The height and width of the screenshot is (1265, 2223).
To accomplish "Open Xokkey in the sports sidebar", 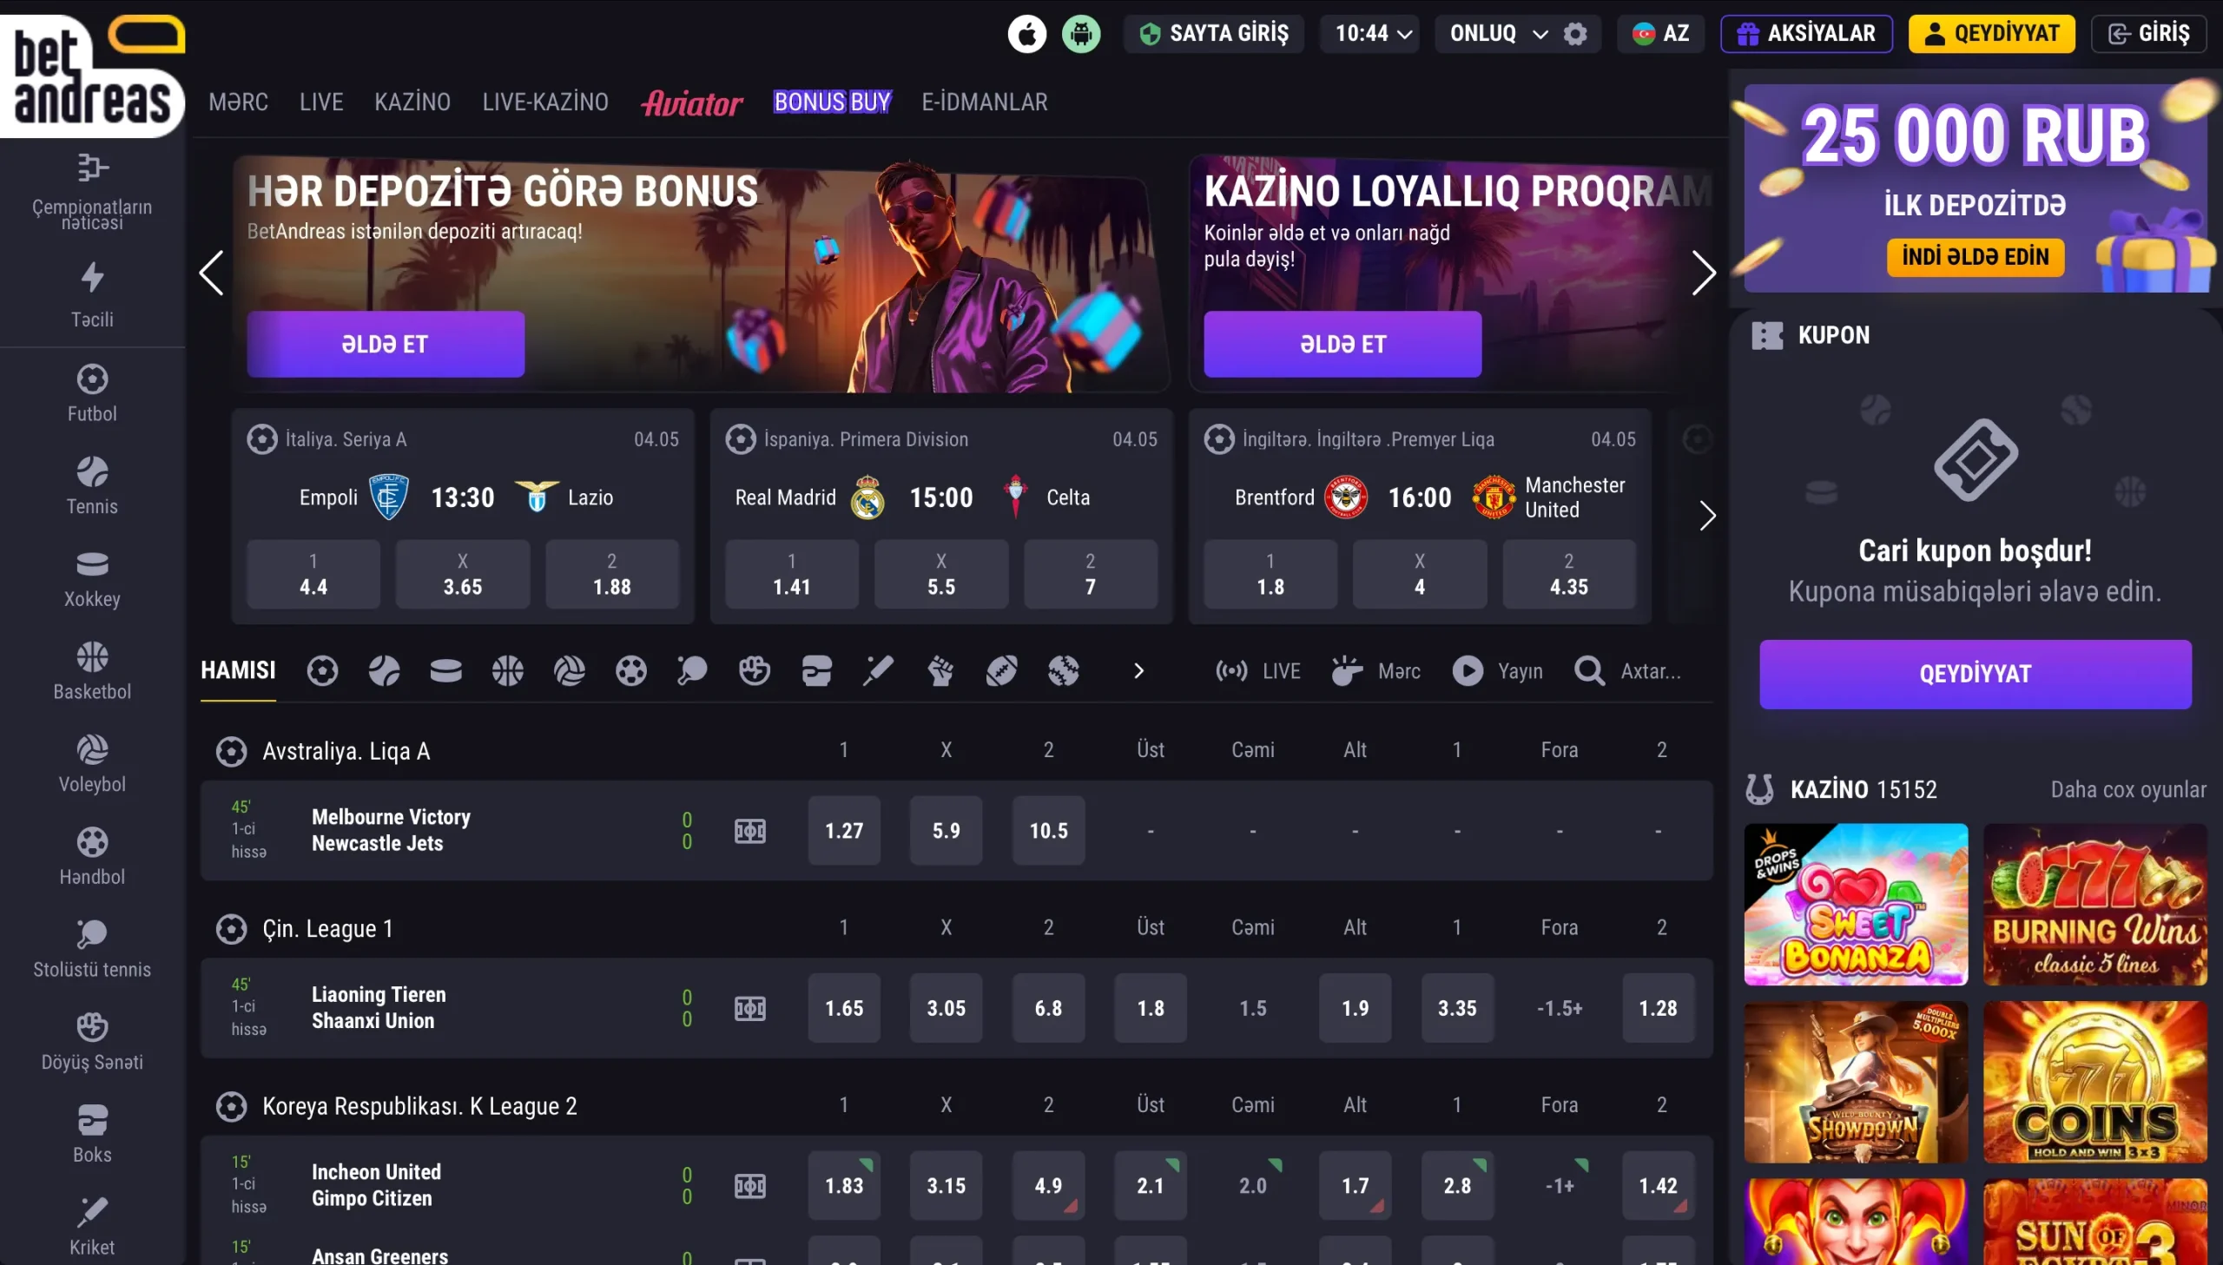I will click(x=92, y=578).
